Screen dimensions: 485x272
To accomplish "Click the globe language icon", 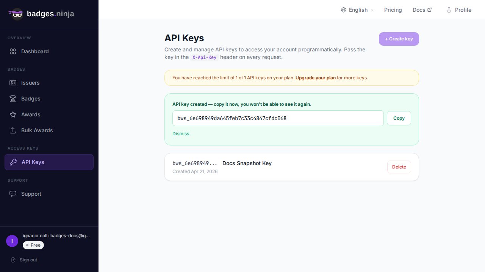I will pos(344,10).
